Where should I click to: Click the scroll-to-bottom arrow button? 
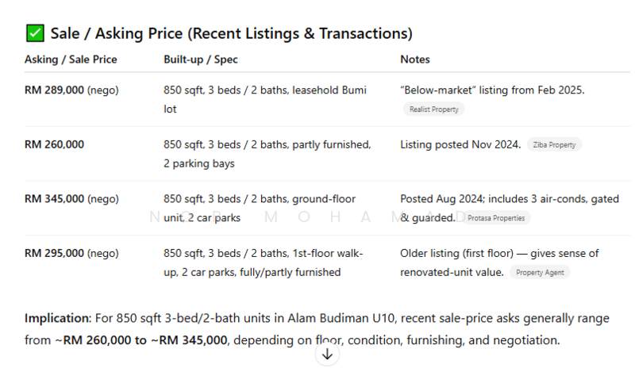click(x=327, y=354)
